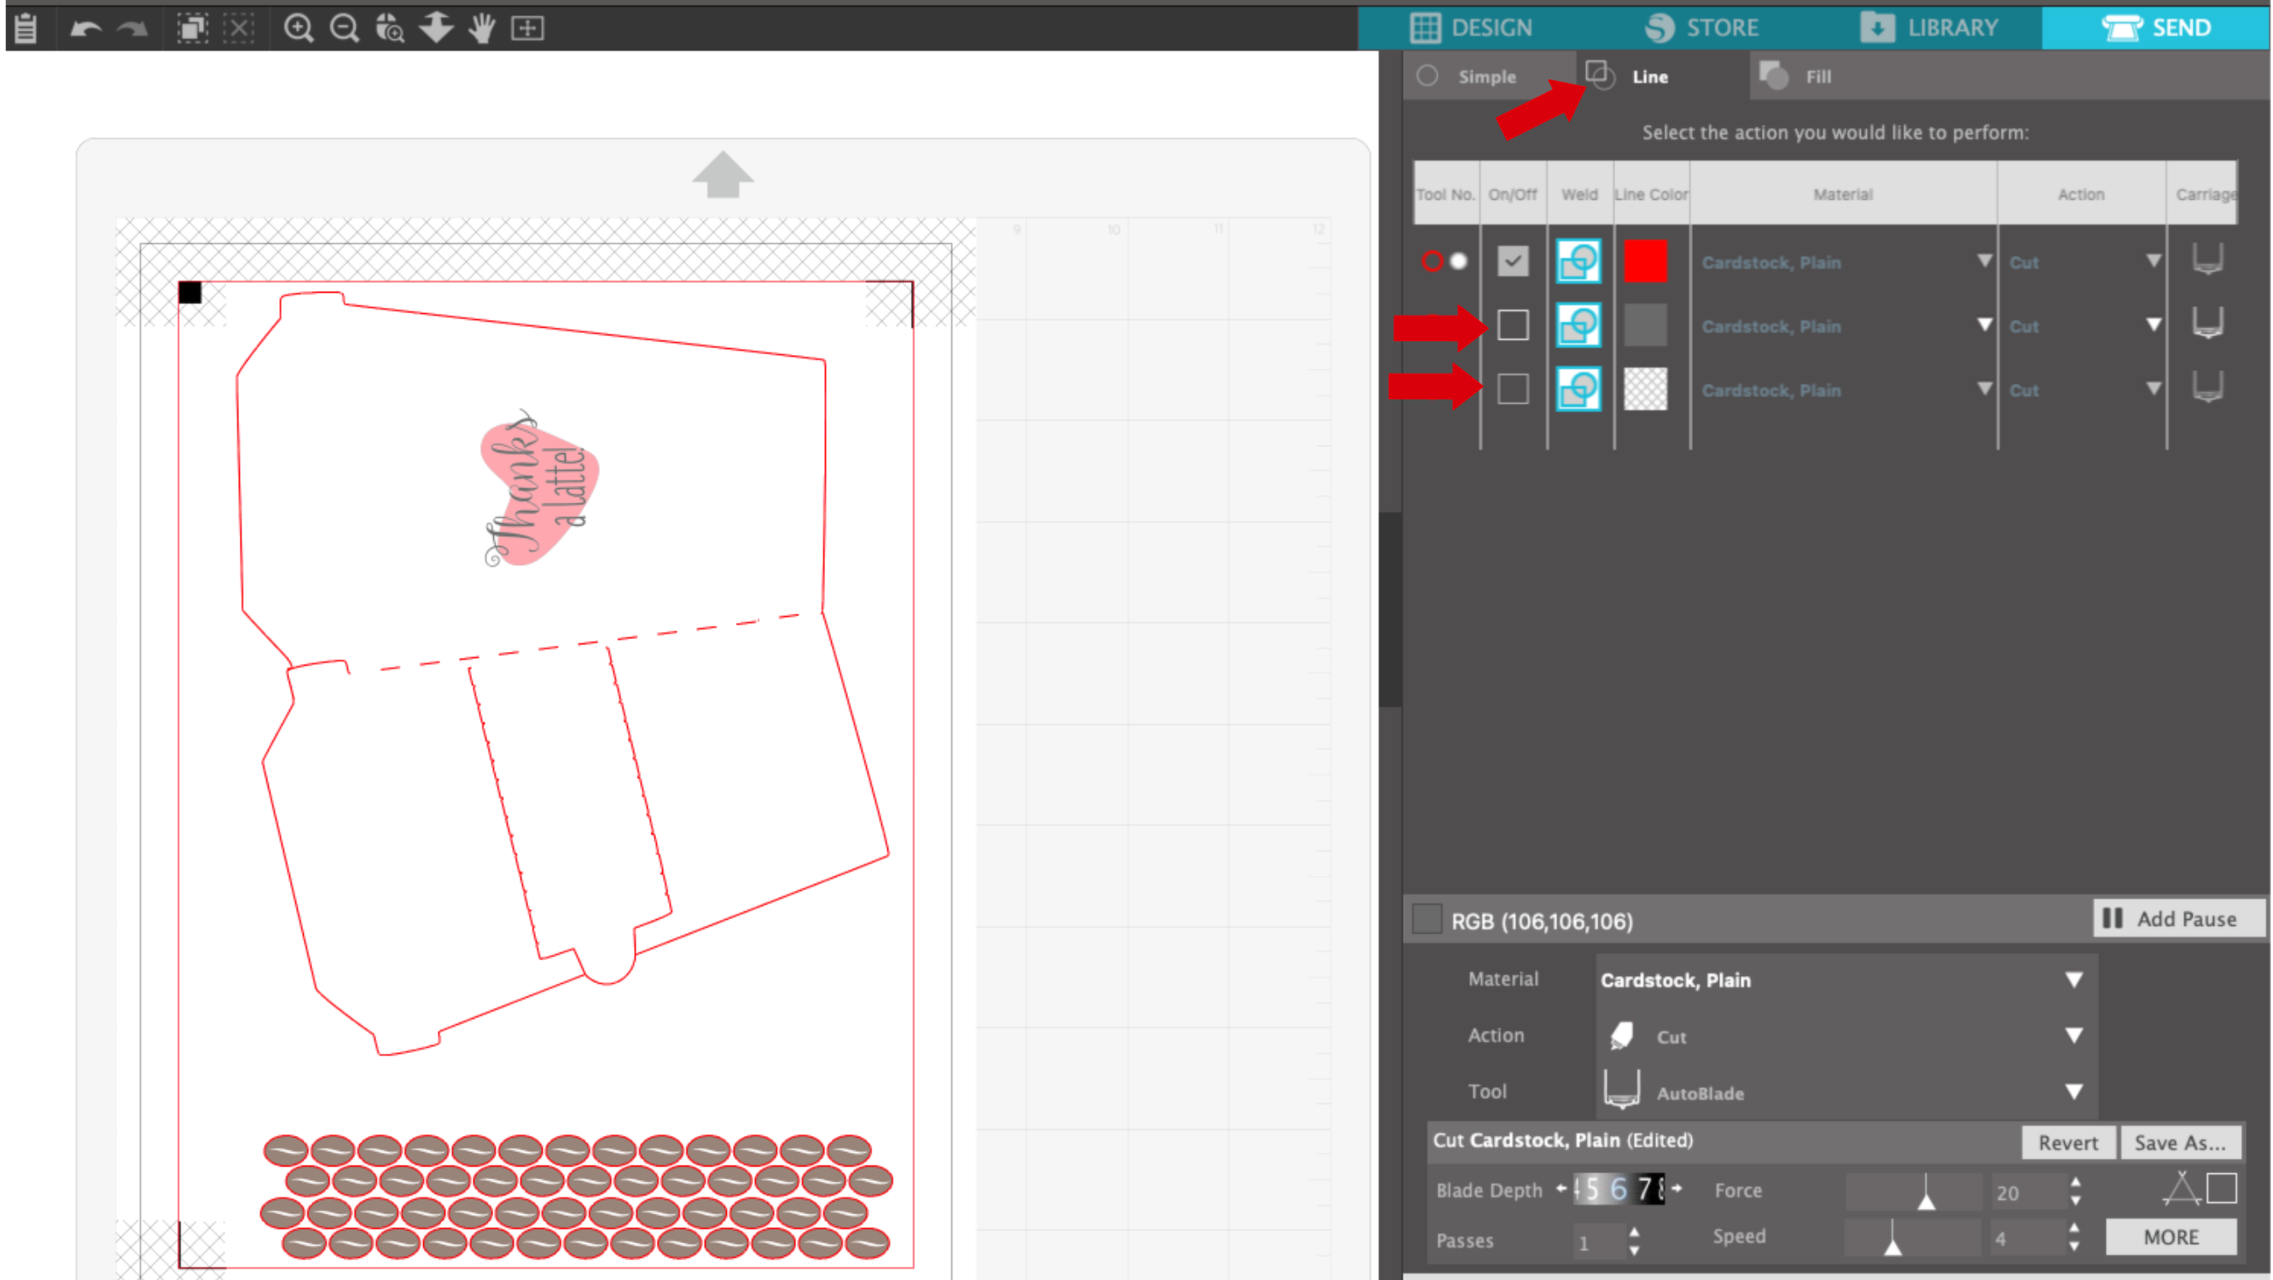Redo the last action
2273x1280 pixels.
pyautogui.click(x=131, y=28)
